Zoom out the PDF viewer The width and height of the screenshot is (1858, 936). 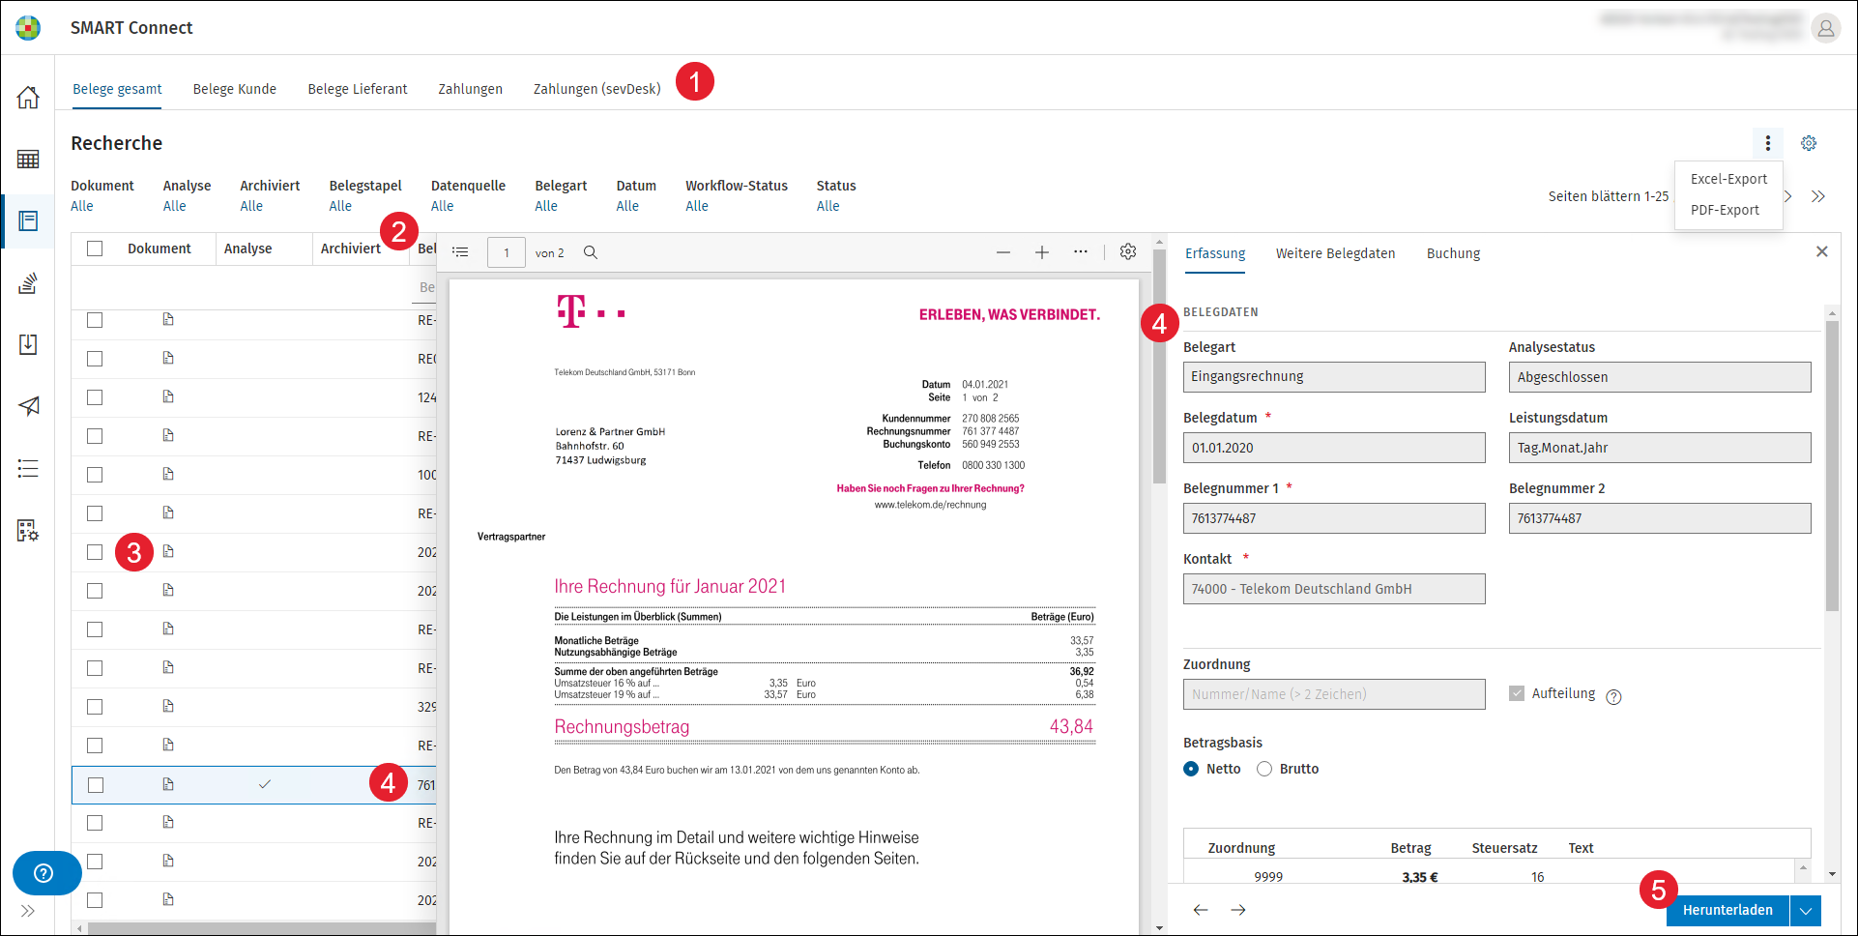pyautogui.click(x=1003, y=252)
